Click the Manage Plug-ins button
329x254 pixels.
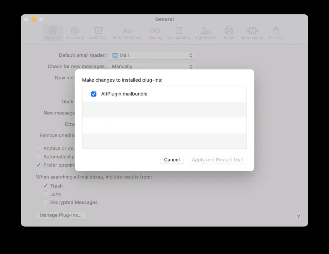point(61,215)
